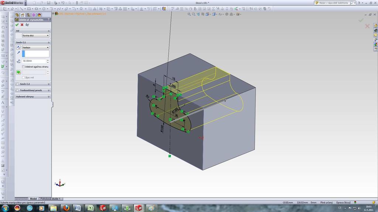Click the Zoom to Fit icon
Viewport: 378px width, 212px height.
tap(189, 14)
